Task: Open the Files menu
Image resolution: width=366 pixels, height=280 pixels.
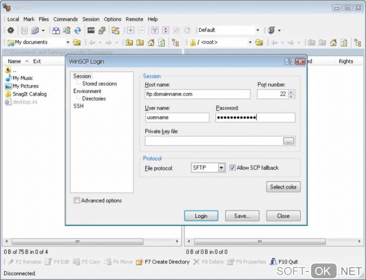Action: click(x=44, y=19)
